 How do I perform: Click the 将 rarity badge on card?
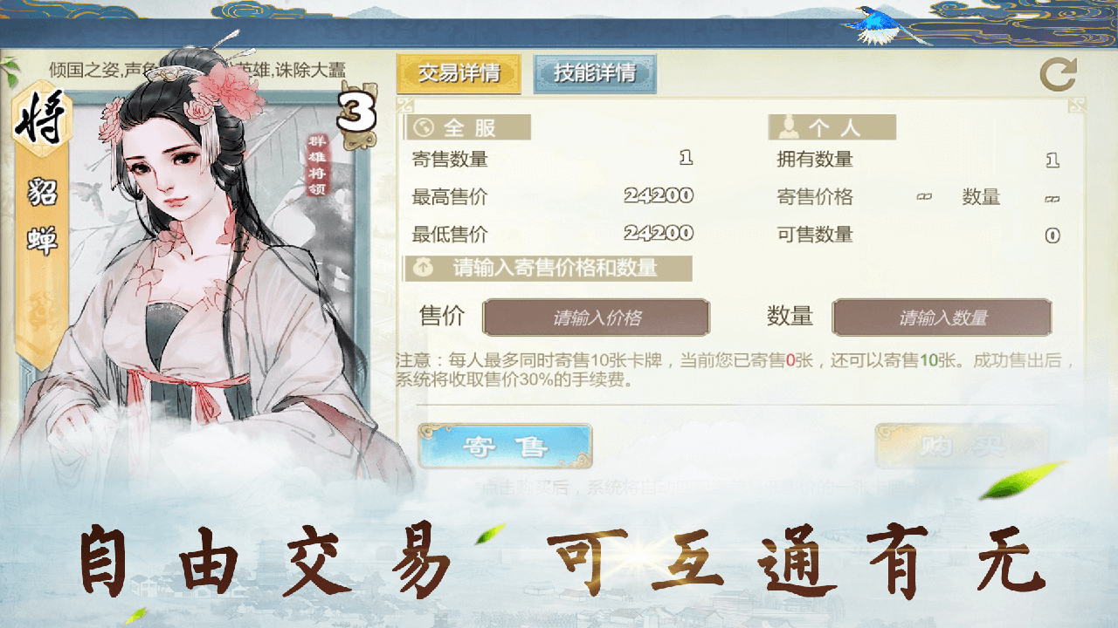pos(40,119)
